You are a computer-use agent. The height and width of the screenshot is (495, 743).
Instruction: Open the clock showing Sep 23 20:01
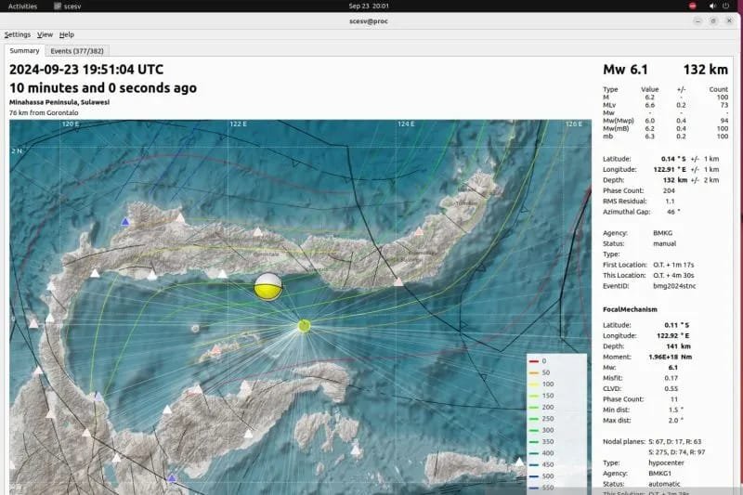coord(370,6)
